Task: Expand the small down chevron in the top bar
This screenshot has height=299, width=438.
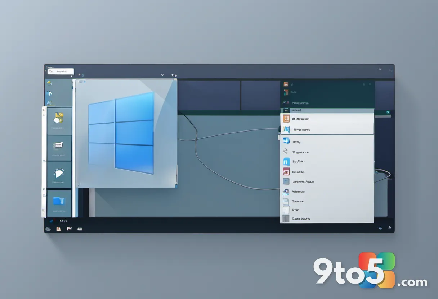Action: (x=162, y=75)
